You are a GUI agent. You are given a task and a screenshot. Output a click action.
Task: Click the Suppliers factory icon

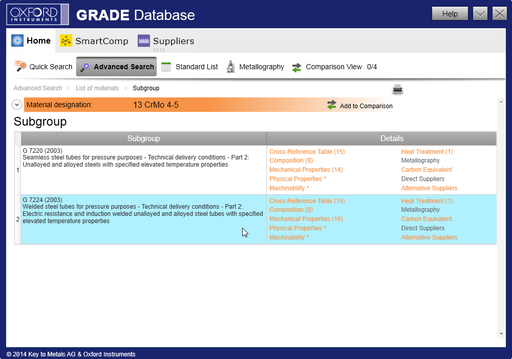tap(144, 41)
